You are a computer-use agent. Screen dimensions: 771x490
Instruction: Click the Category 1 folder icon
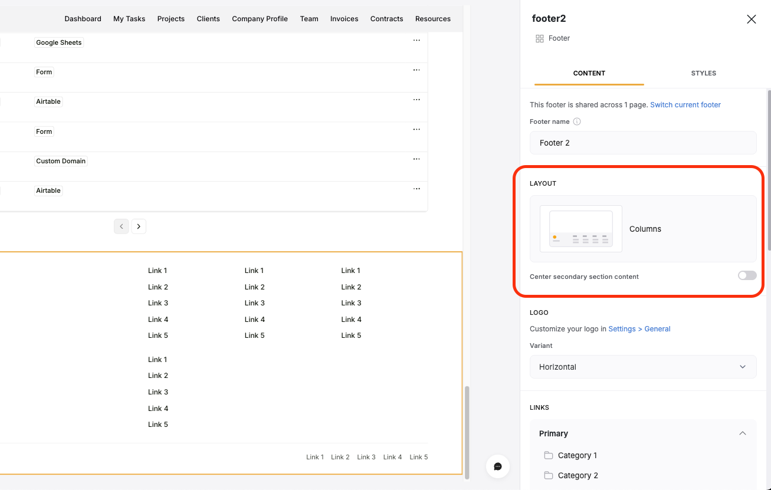(549, 455)
